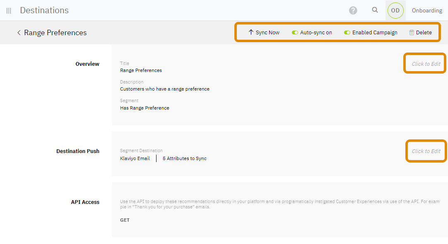Screen dimensions: 448x244
Task: Disable the Enabled Campaign toggle
Action: pos(347,33)
